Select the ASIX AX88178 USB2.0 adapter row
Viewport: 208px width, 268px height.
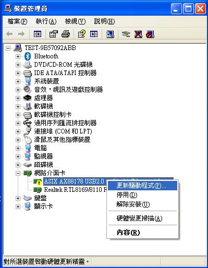coord(75,181)
